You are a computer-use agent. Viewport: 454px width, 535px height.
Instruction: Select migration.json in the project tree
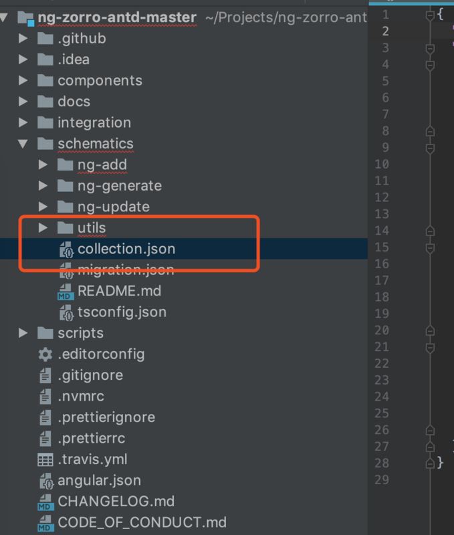[126, 270]
